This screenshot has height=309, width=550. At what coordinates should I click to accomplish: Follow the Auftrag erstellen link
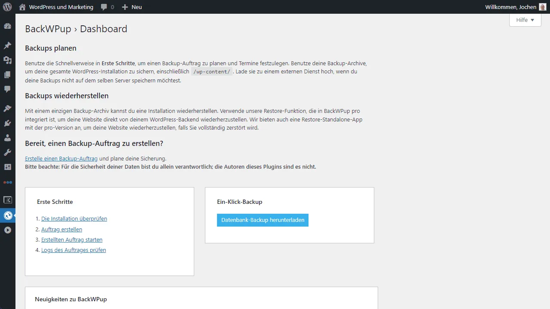click(61, 229)
